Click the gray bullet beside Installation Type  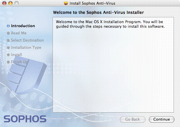8,48
